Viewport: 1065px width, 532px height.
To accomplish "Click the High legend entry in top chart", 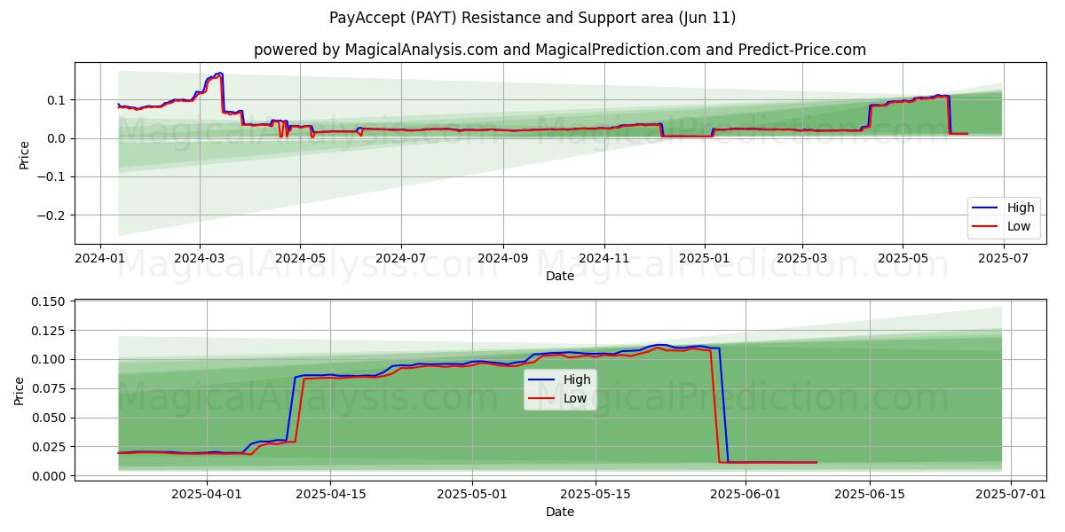I will pyautogui.click(x=1003, y=207).
